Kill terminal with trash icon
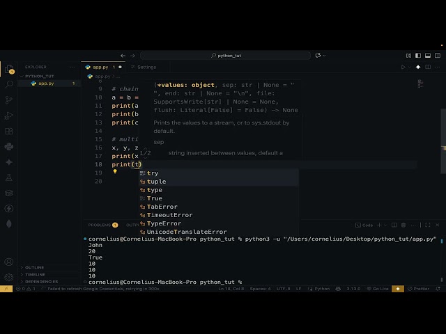This screenshot has width=446, height=334. coord(403,225)
